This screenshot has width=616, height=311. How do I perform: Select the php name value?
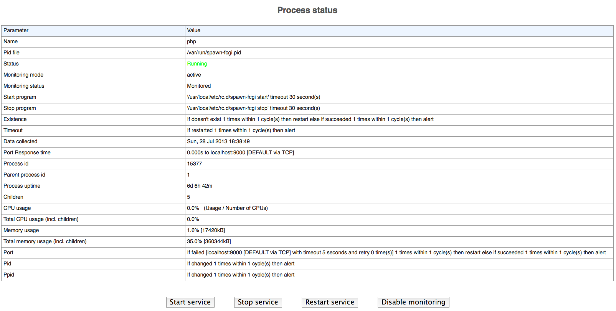click(192, 42)
